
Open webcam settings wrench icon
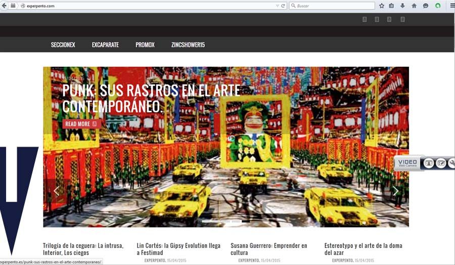click(452, 163)
